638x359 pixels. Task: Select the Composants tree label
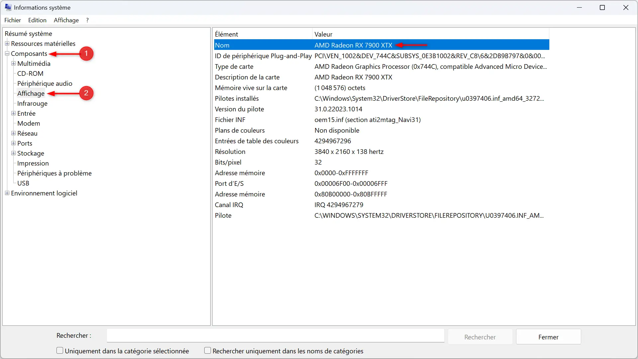pyautogui.click(x=29, y=54)
